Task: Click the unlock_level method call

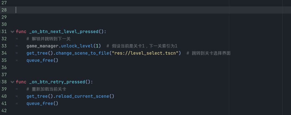Action: pyautogui.click(x=77, y=46)
